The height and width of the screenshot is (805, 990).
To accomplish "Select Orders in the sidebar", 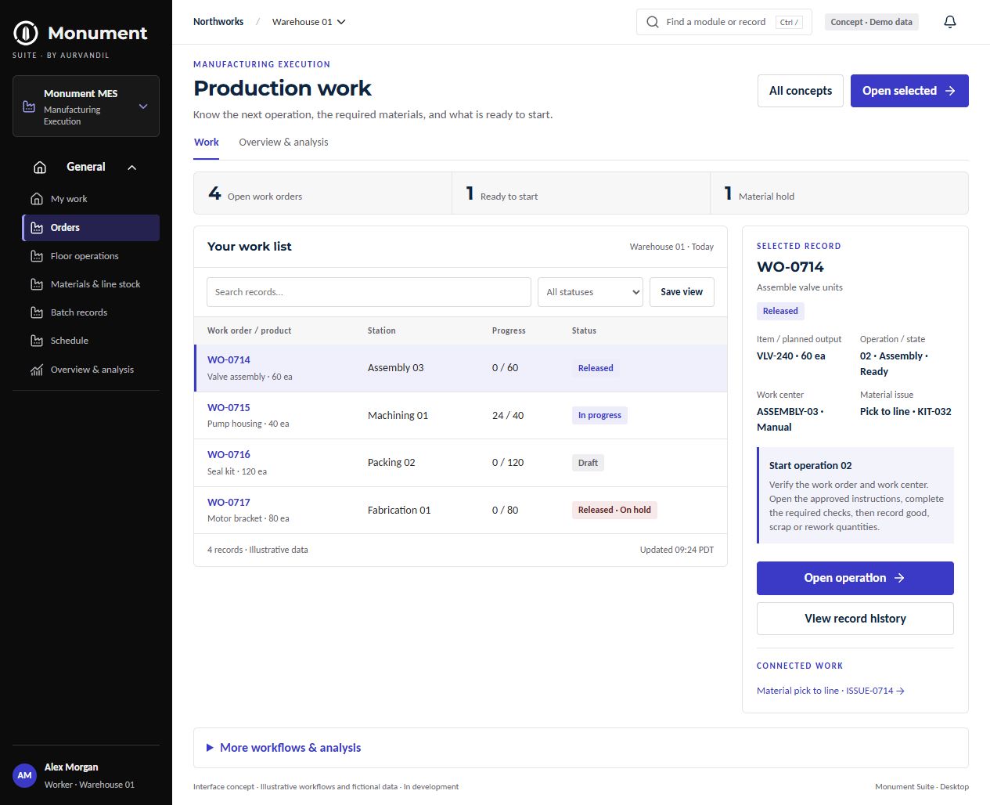I will pos(91,228).
